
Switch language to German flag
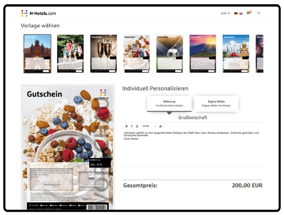pos(236,13)
